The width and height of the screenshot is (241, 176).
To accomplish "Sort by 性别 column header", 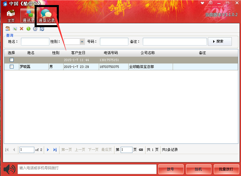I will pos(56,53).
